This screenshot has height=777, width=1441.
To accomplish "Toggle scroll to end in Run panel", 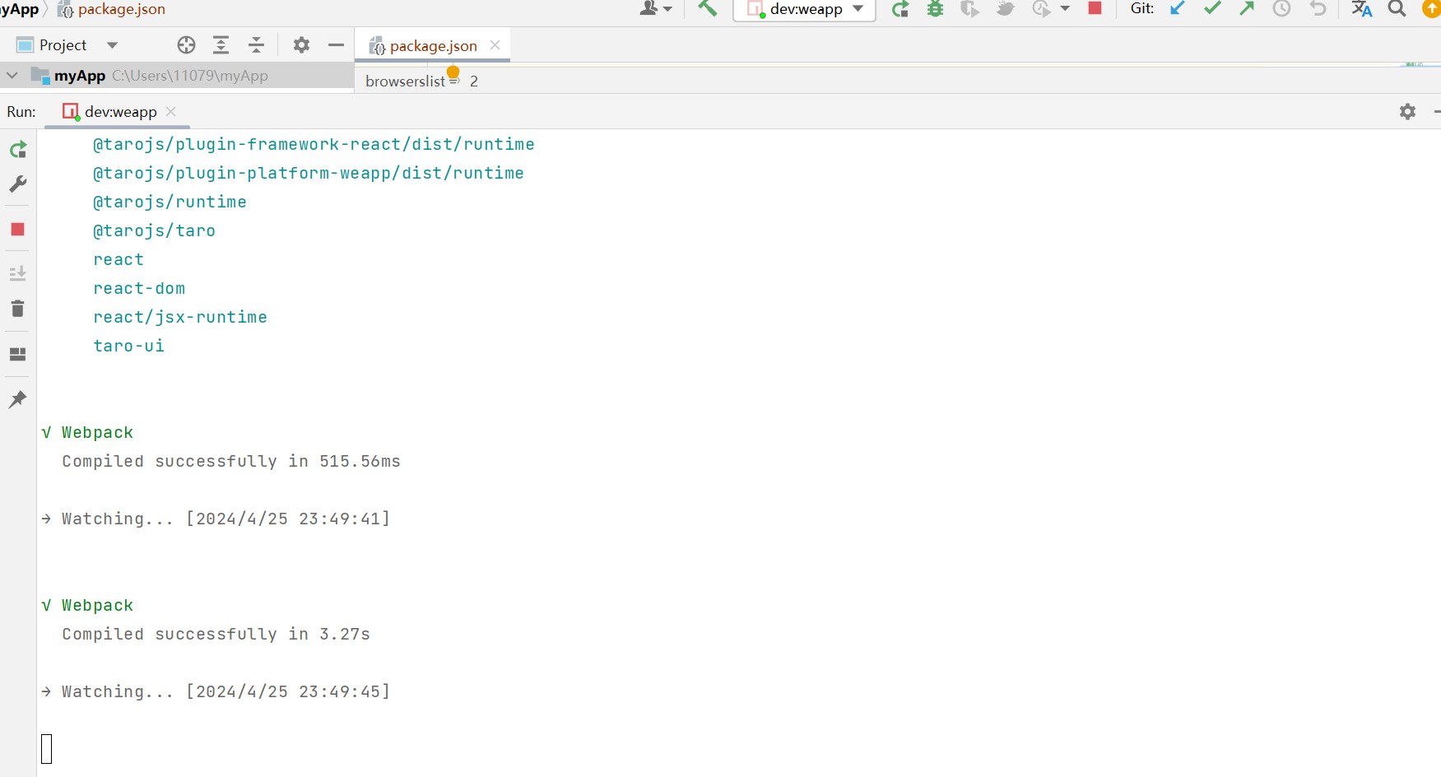I will click(x=17, y=273).
